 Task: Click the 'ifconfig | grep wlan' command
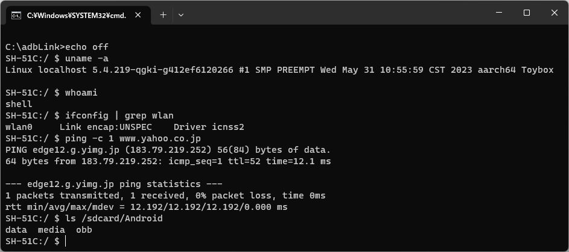coord(119,115)
